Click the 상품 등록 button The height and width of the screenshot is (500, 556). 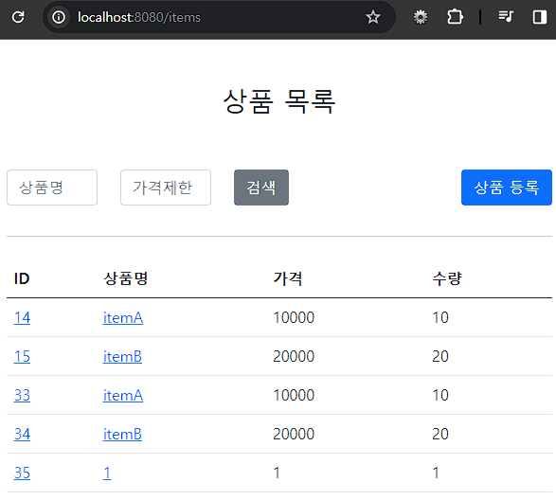507,187
